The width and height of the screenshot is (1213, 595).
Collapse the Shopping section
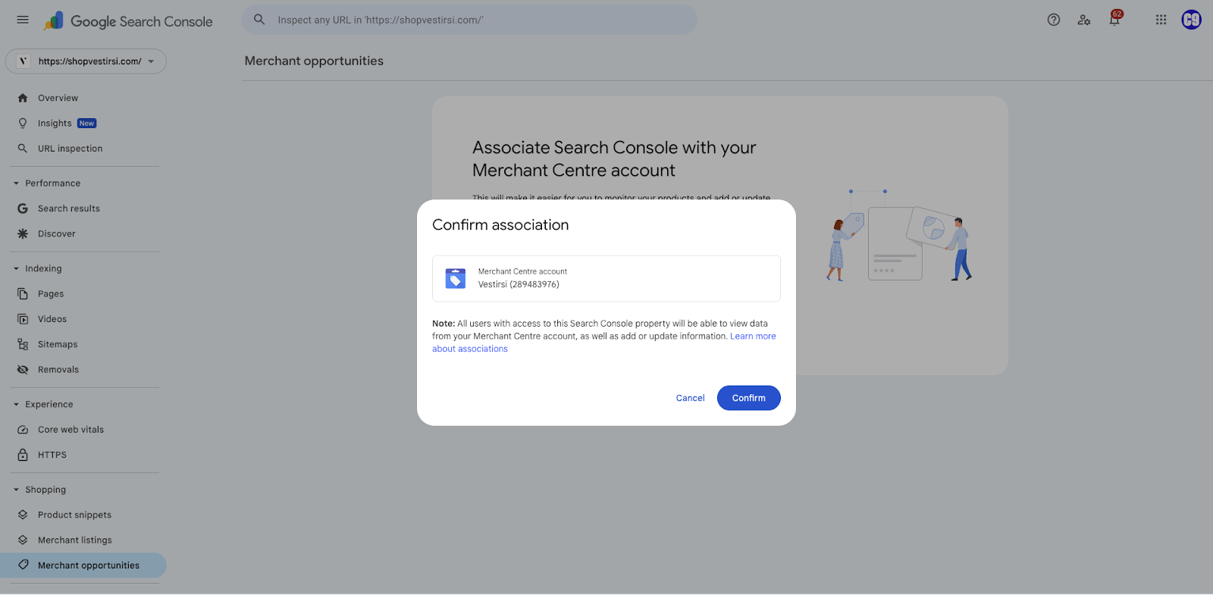click(17, 490)
